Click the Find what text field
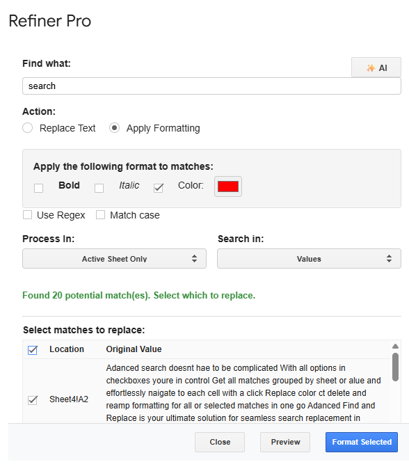Image resolution: width=409 pixels, height=469 pixels. [x=211, y=86]
